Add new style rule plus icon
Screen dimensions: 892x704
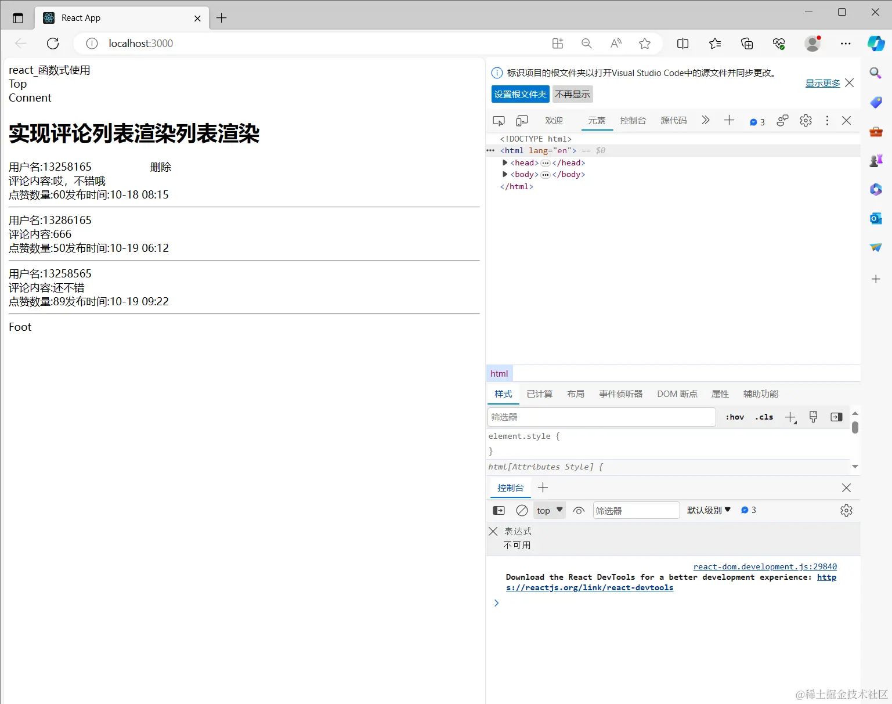[x=790, y=417]
